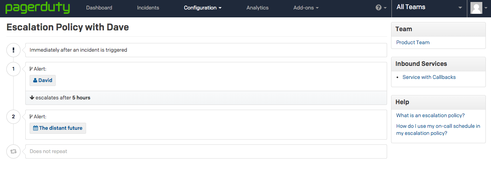Open the All Teams selector
Image resolution: width=491 pixels, height=172 pixels.
point(429,7)
